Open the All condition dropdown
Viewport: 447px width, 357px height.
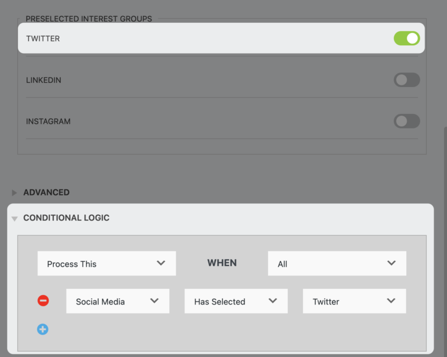pos(336,263)
